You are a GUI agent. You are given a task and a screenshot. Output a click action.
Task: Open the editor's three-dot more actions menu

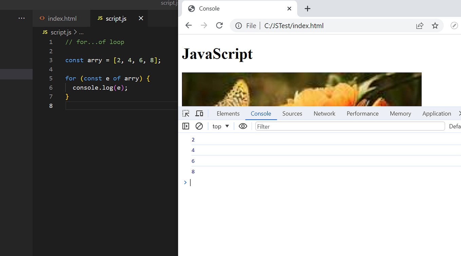click(x=22, y=18)
